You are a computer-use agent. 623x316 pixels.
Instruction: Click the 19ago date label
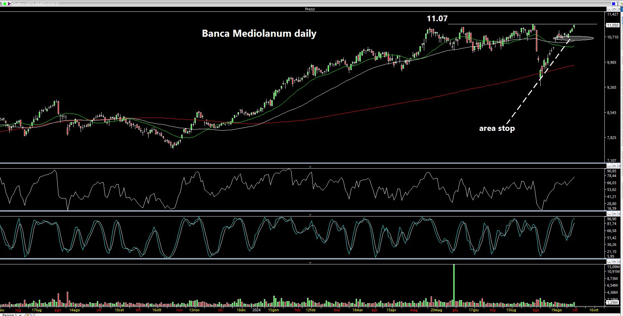pos(557,310)
